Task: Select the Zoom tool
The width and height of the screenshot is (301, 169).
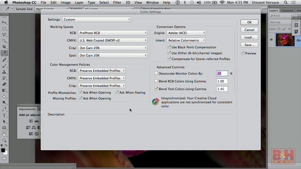Action: [4, 140]
